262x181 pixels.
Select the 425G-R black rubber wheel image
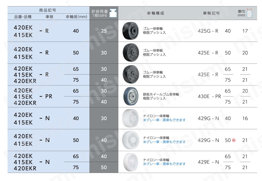pyautogui.click(x=130, y=31)
